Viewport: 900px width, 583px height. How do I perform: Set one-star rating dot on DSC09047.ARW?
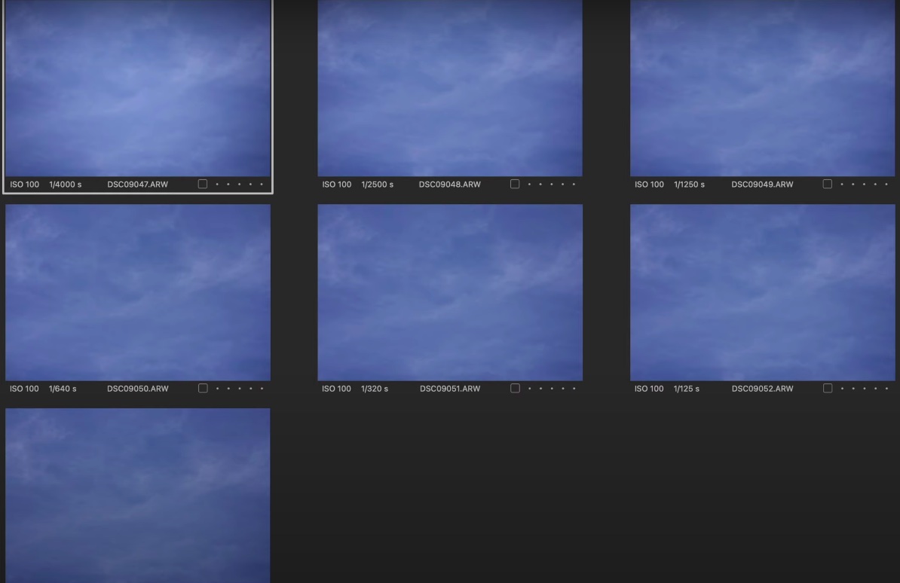pos(217,185)
